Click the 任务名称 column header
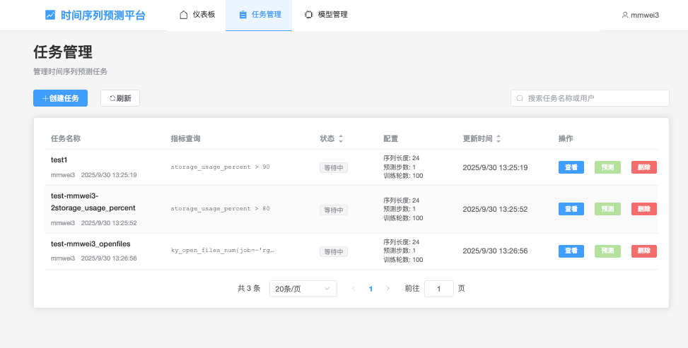688x348 pixels. click(x=66, y=138)
